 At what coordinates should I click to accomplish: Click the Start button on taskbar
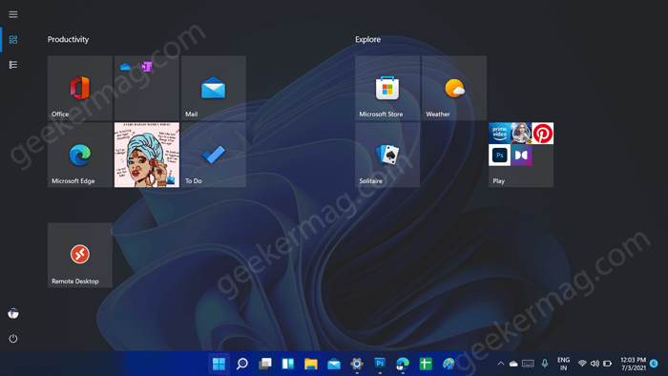pyautogui.click(x=219, y=364)
